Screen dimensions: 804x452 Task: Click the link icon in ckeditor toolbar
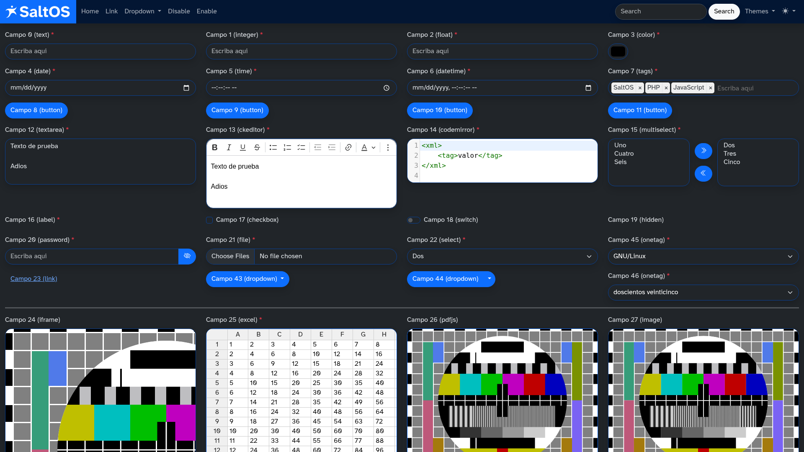point(348,147)
